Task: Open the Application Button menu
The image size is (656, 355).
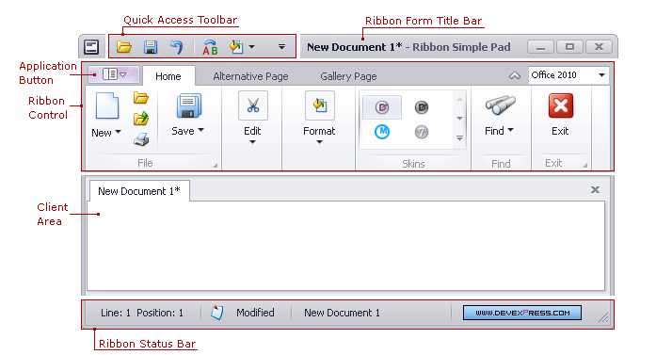Action: coord(114,75)
